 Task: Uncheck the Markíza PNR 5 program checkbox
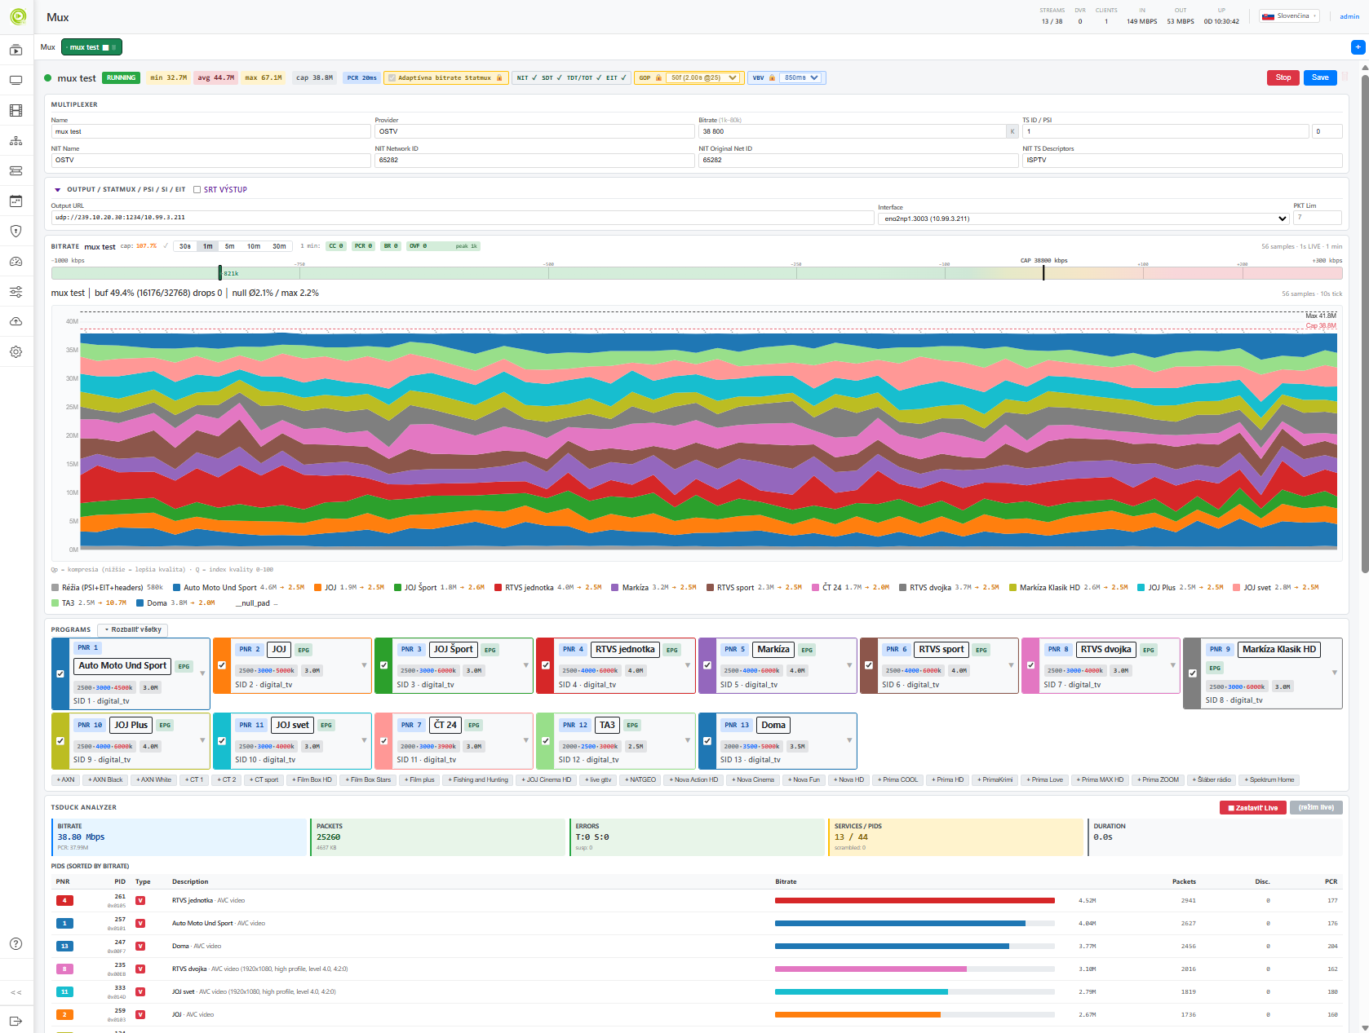[x=707, y=665]
